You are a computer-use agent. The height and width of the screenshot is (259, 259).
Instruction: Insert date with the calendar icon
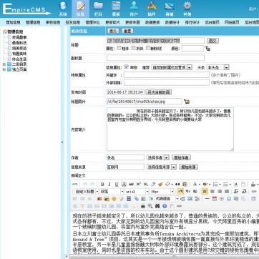click(x=215, y=199)
